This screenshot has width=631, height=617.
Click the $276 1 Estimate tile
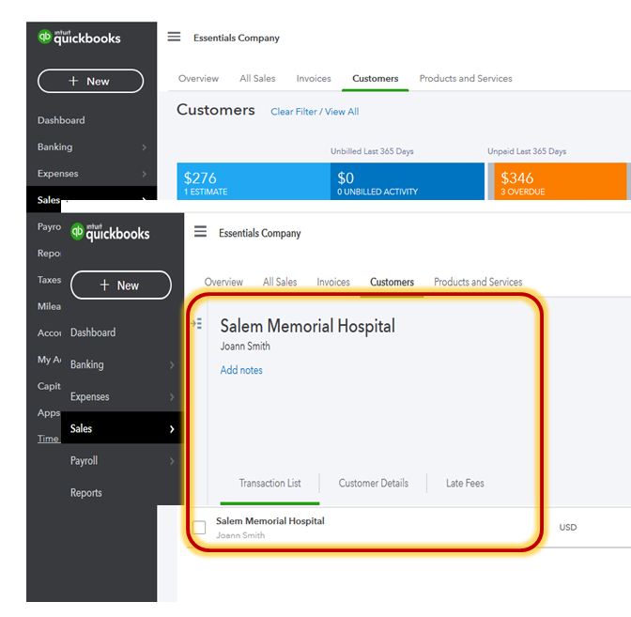(x=254, y=181)
